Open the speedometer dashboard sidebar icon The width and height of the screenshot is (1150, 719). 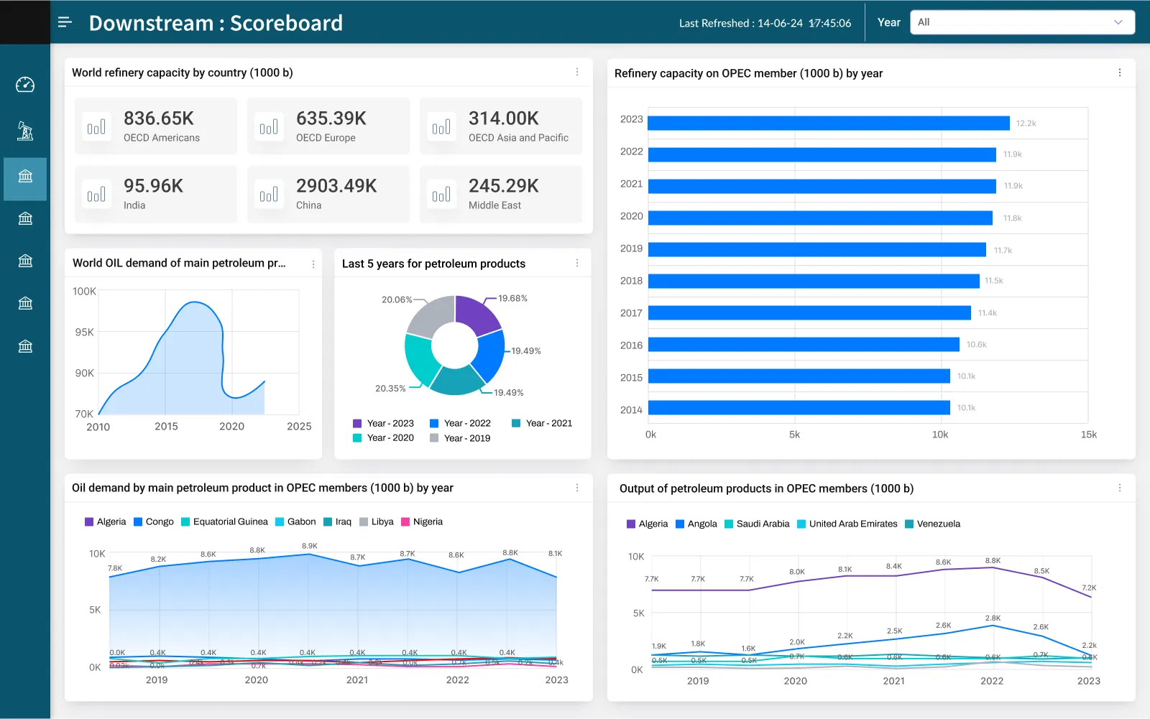click(x=25, y=85)
